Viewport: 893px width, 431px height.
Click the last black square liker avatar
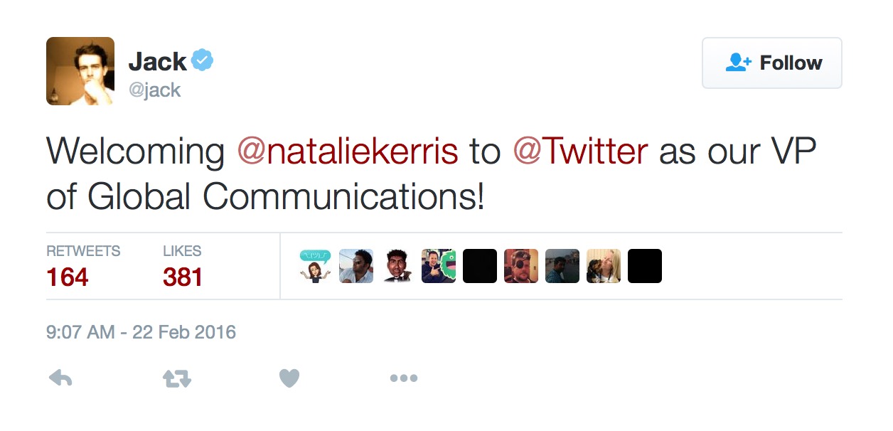(645, 266)
